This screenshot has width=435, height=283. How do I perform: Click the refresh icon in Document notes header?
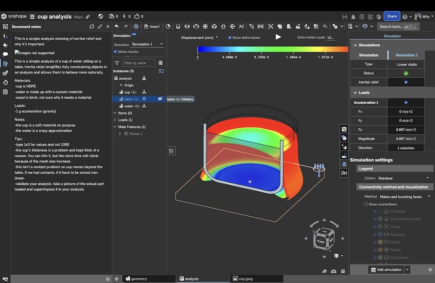92,27
